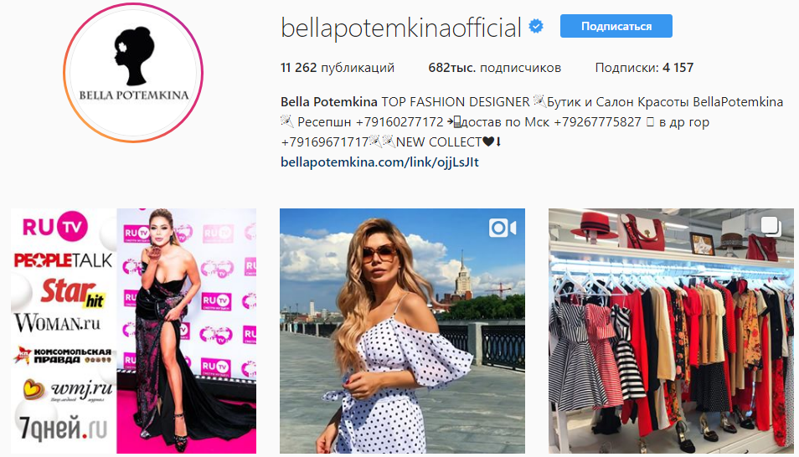
Task: Open the Подписки: 4 157 following list
Action: click(x=644, y=68)
